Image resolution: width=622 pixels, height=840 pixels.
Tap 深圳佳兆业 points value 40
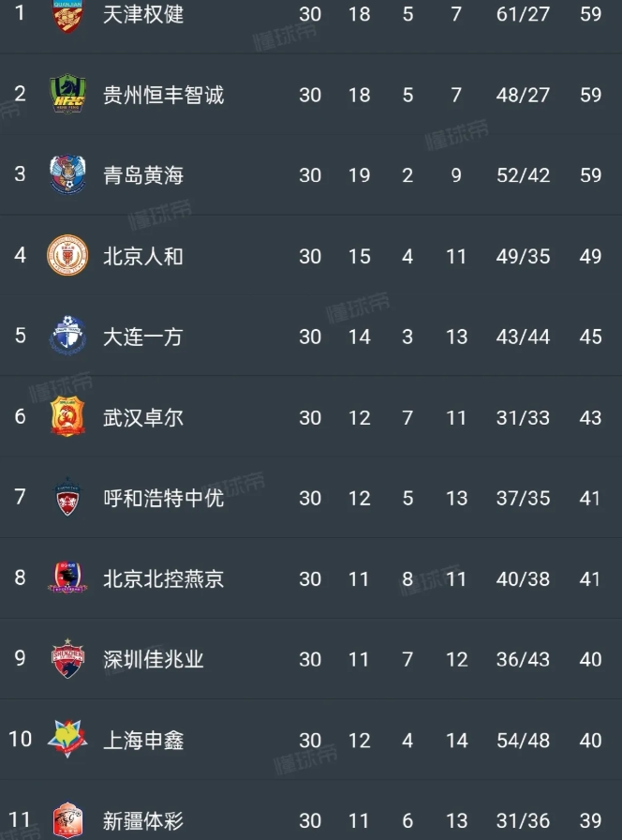pos(590,659)
